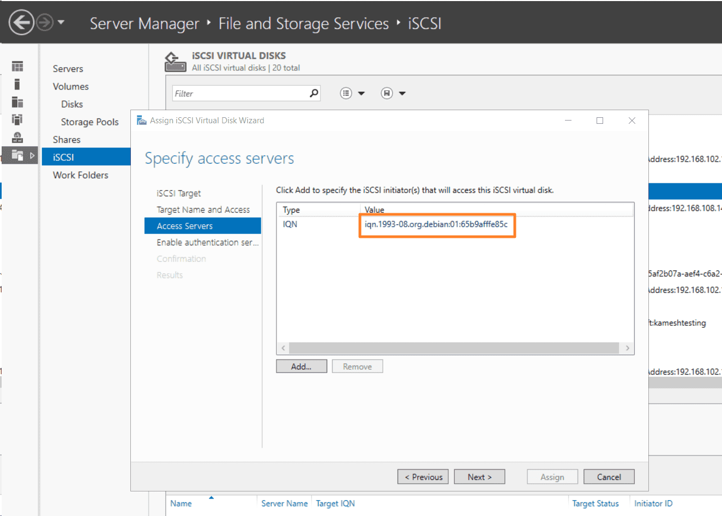The width and height of the screenshot is (722, 516).
Task: Open the list view options dropdown arrow
Action: pyautogui.click(x=361, y=93)
